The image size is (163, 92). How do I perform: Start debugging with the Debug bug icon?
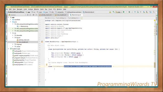[129, 12]
